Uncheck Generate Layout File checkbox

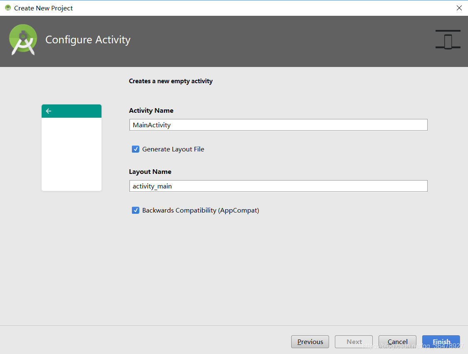click(136, 149)
